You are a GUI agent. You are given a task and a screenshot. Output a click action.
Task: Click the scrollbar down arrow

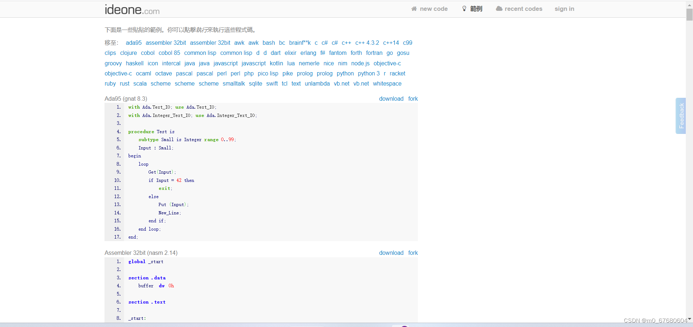coord(689,319)
